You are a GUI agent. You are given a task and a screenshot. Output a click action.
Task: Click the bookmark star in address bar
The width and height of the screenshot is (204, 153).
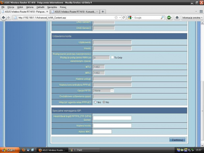pos(116,17)
